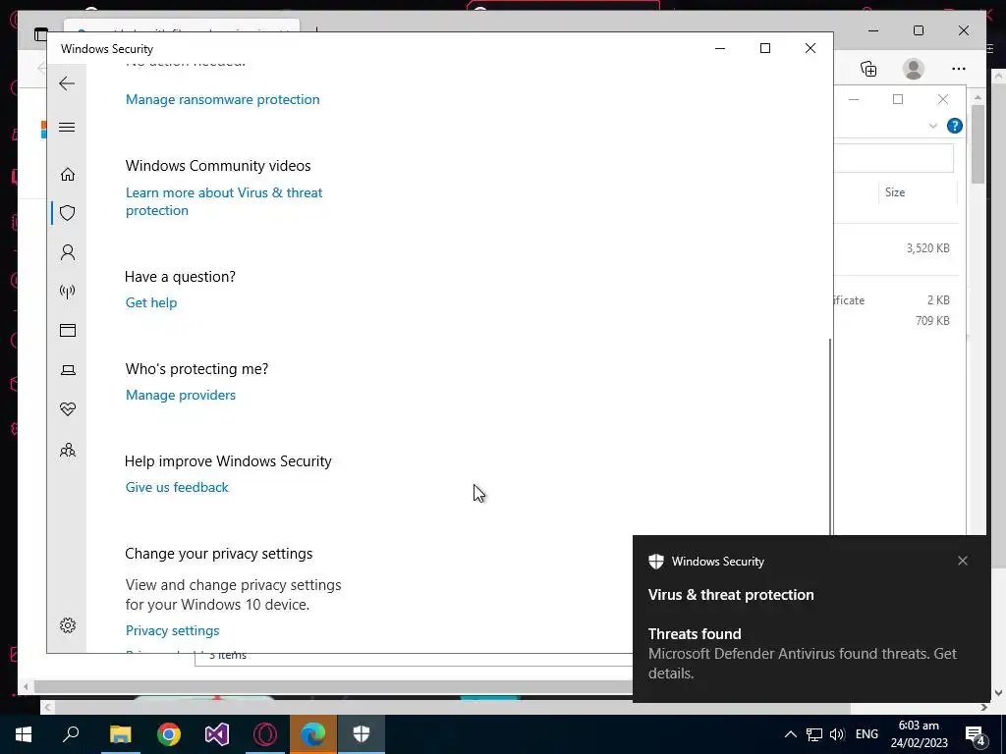Open the network status tray icon
Viewport: 1006px width, 754px height.
pos(814,734)
